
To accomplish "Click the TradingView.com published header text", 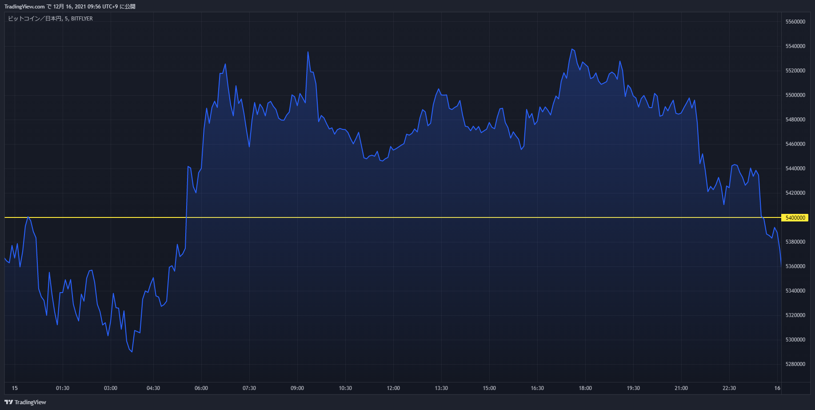I will (70, 7).
